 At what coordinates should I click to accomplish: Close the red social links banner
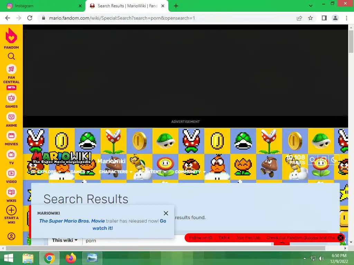coord(341,237)
